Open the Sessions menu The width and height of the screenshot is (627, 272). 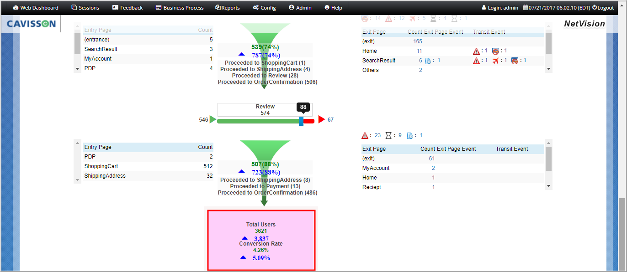tap(85, 8)
